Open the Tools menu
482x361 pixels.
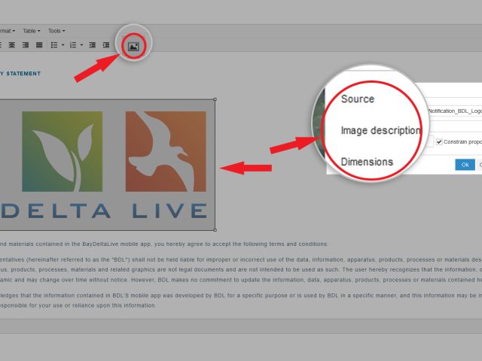56,31
